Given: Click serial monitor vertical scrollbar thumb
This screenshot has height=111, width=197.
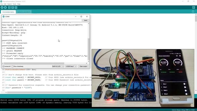Looking at the screenshot, I should pyautogui.click(x=88, y=49).
